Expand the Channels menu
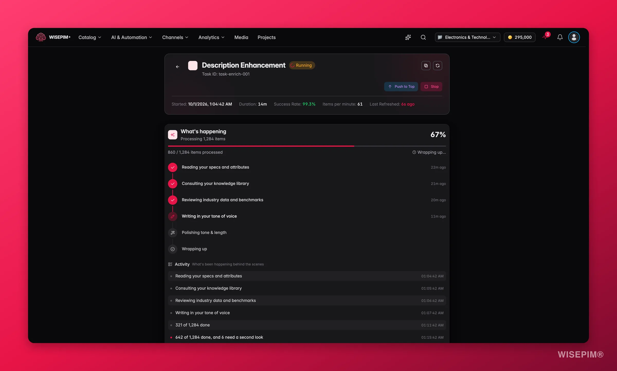Screen dimensions: 617x371 pyautogui.click(x=175, y=37)
